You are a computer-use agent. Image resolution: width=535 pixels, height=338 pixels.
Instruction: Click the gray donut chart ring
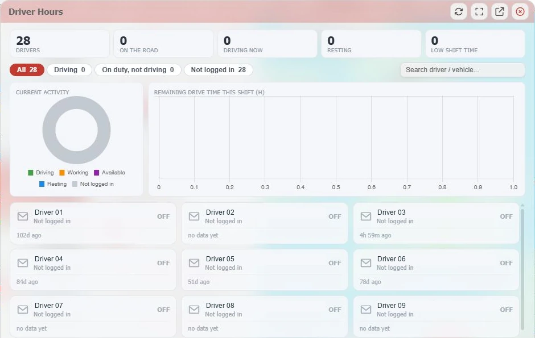tap(49, 130)
